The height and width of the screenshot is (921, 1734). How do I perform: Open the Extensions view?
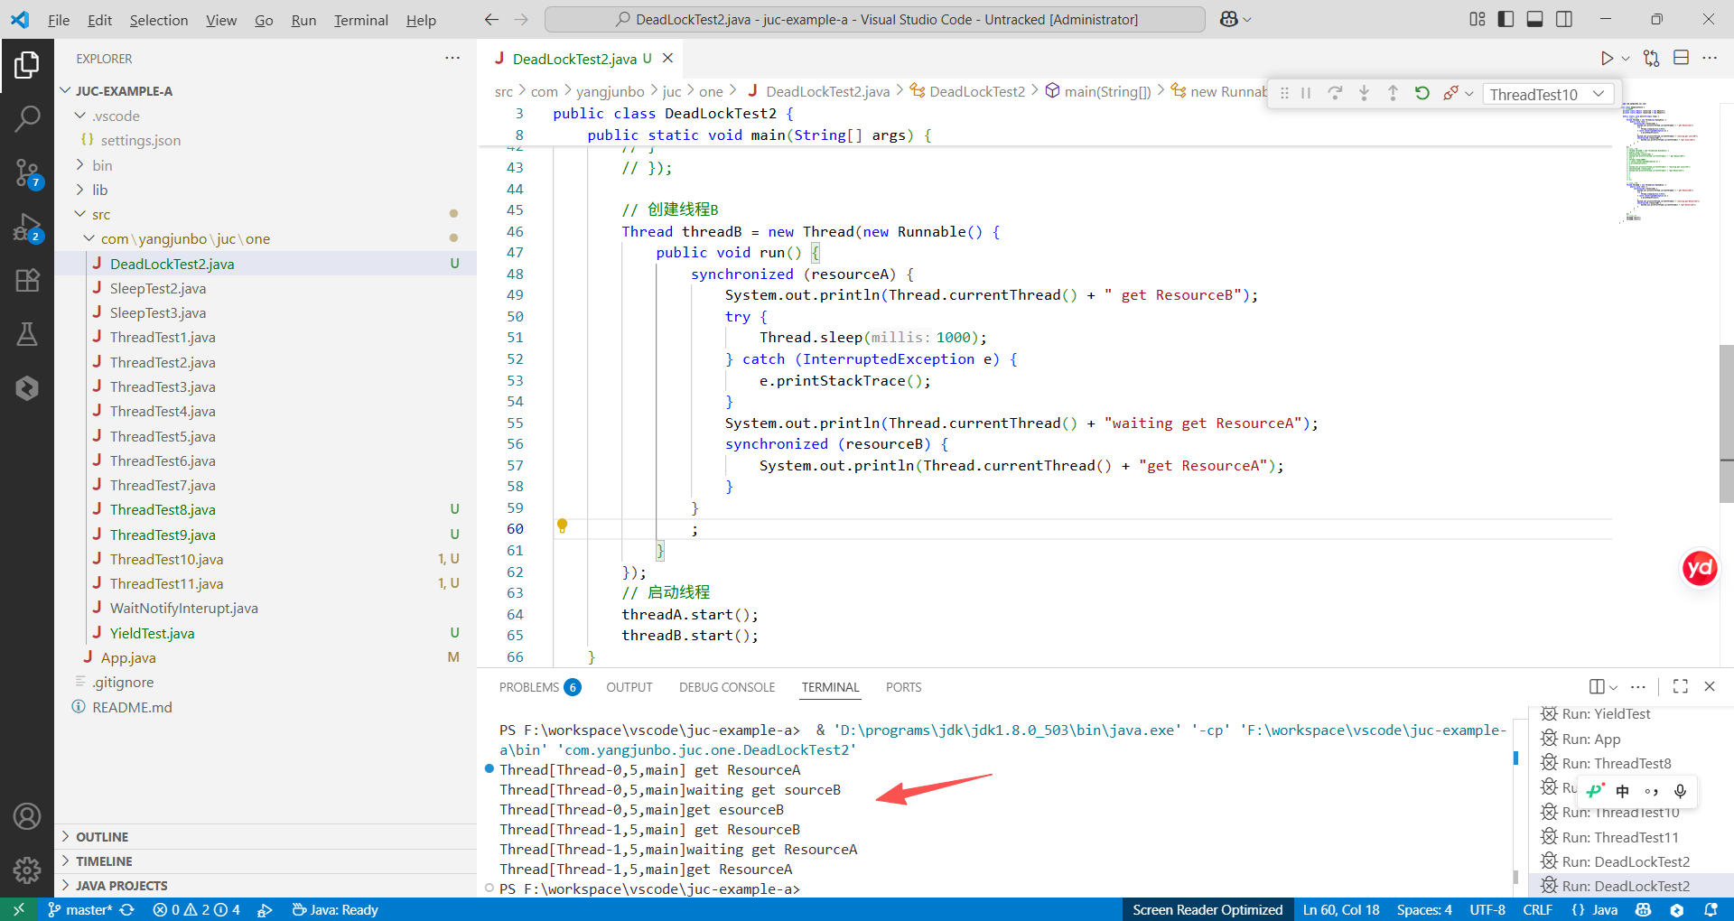pos(27,281)
